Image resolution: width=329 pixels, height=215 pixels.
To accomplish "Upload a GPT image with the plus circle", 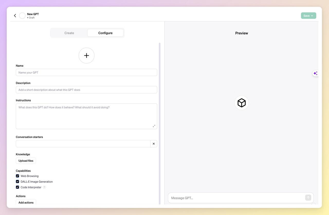I will pyautogui.click(x=86, y=55).
